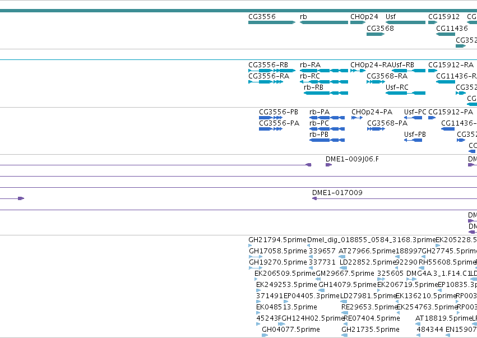Select the Usf gene label
The image size is (477, 338).
(391, 17)
